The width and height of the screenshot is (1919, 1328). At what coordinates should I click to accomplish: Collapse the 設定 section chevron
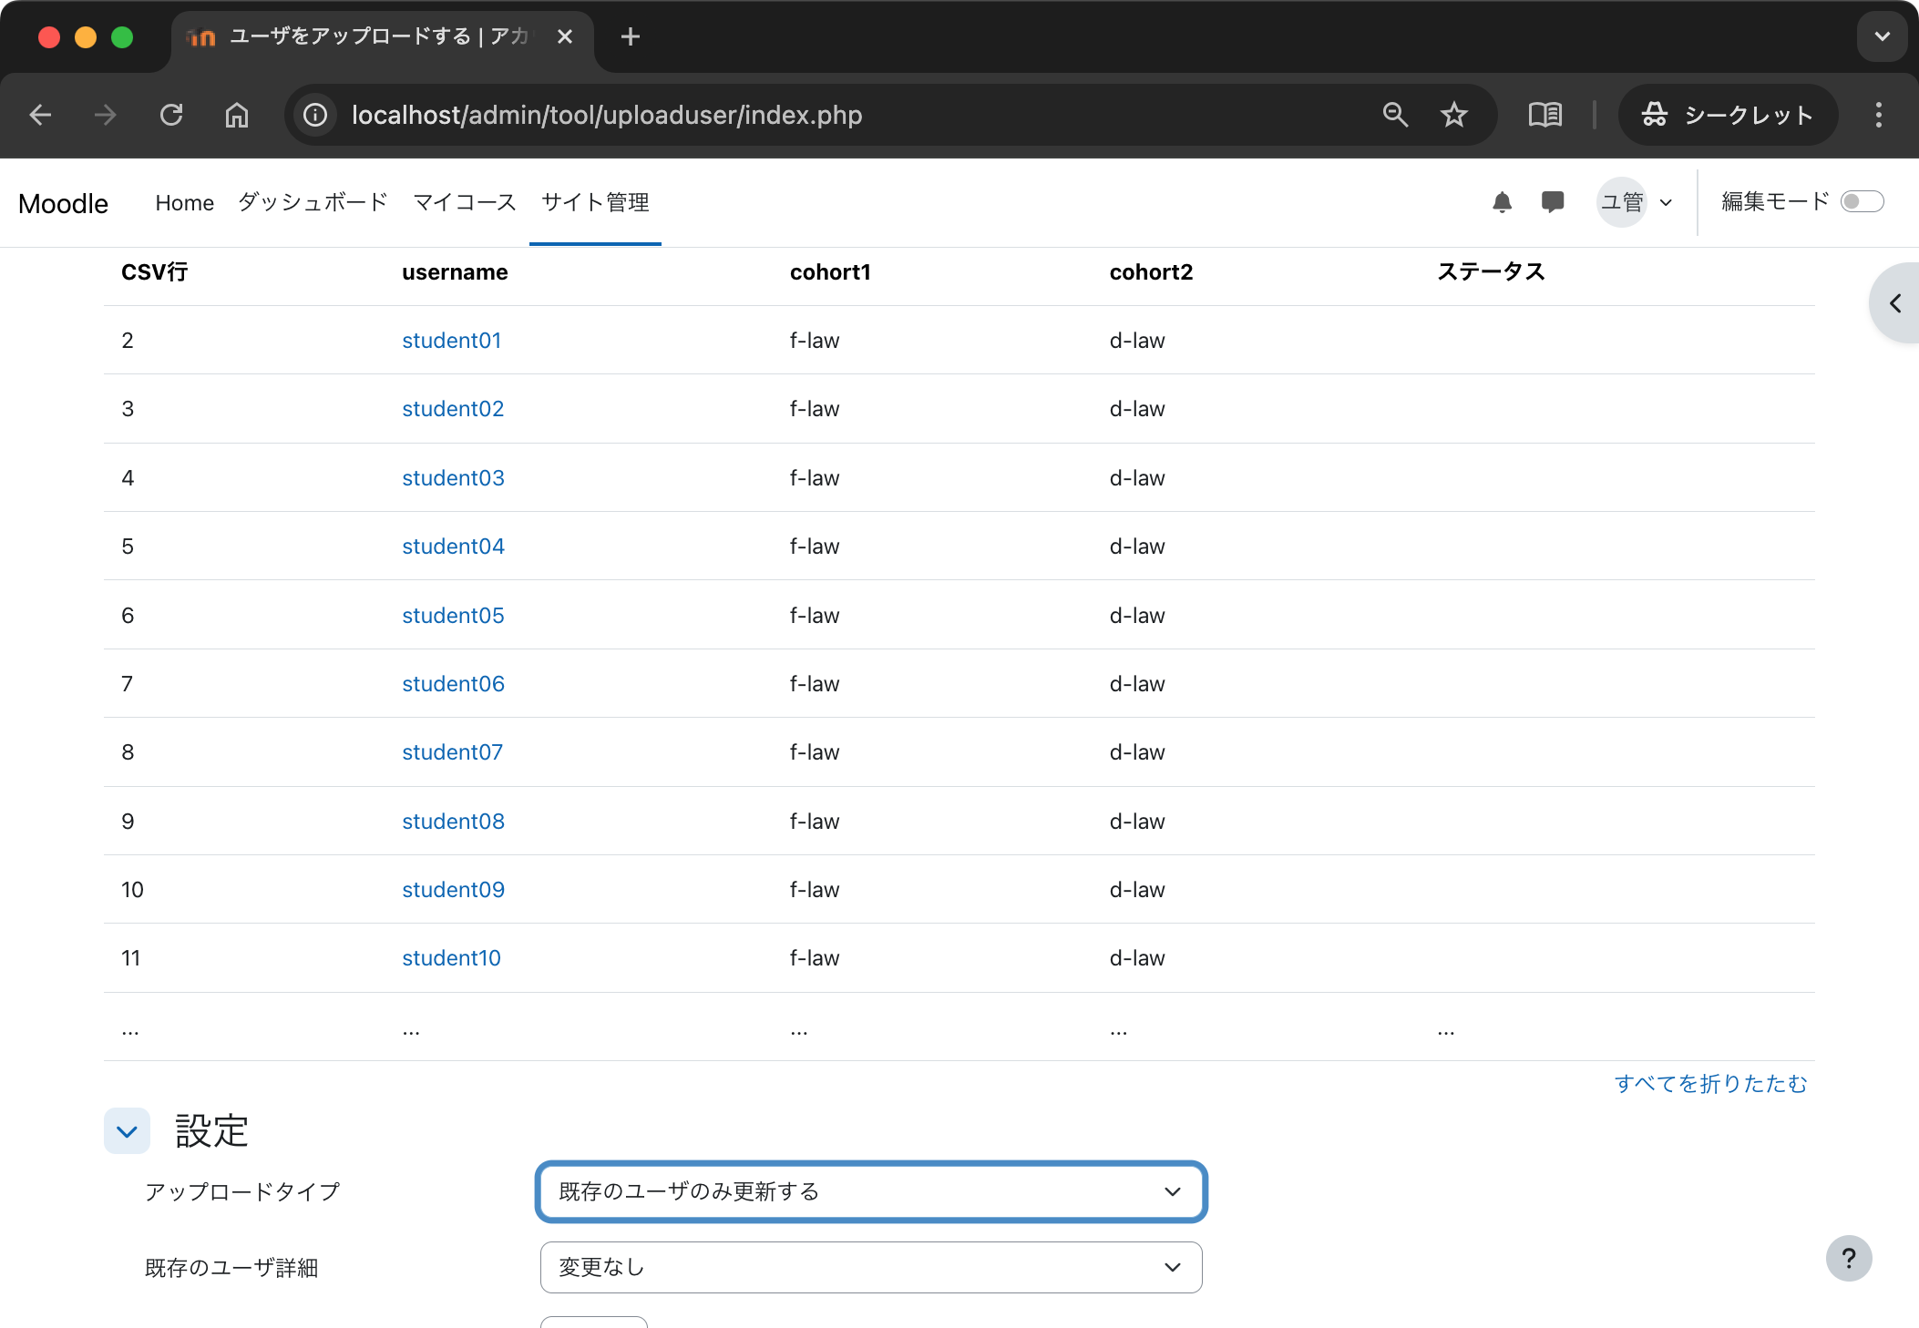click(127, 1130)
